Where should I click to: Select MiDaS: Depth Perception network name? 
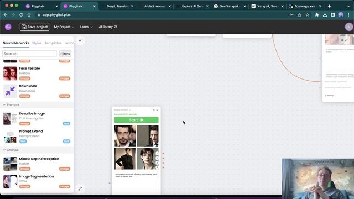pyautogui.click(x=39, y=159)
